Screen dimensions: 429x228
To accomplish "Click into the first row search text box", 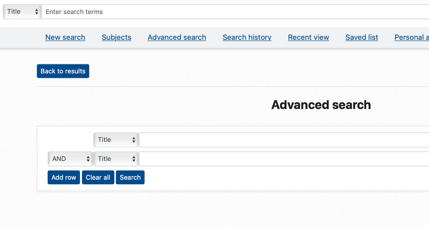I will pos(284,140).
